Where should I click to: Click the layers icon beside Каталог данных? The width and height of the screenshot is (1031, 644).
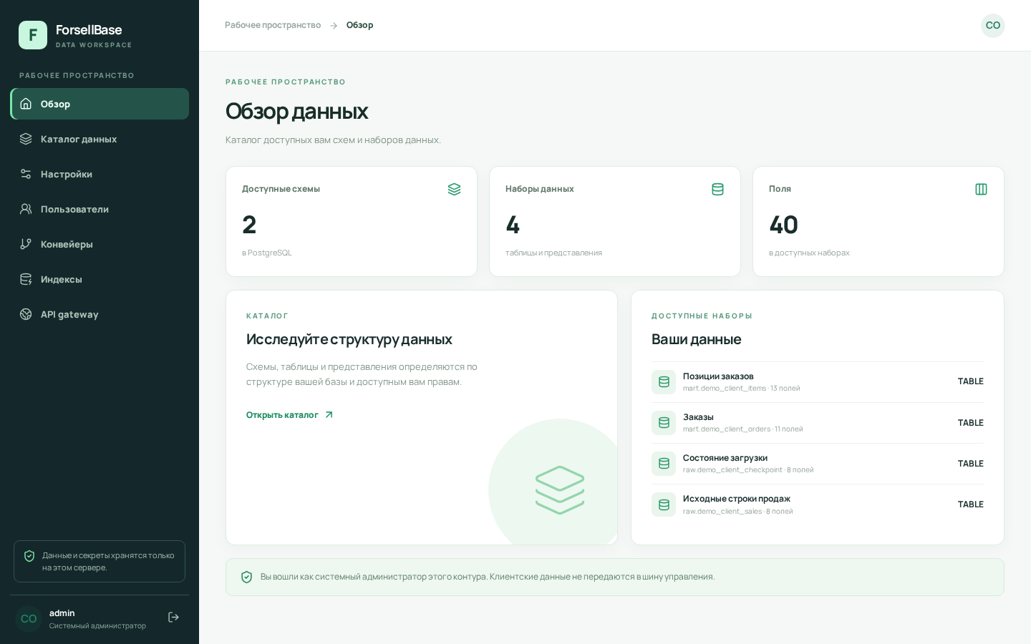pos(26,139)
